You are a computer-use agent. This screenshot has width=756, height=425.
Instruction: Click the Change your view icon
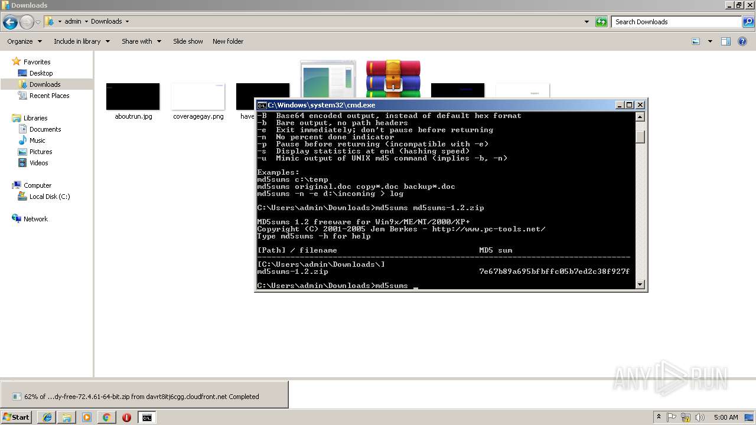696,41
